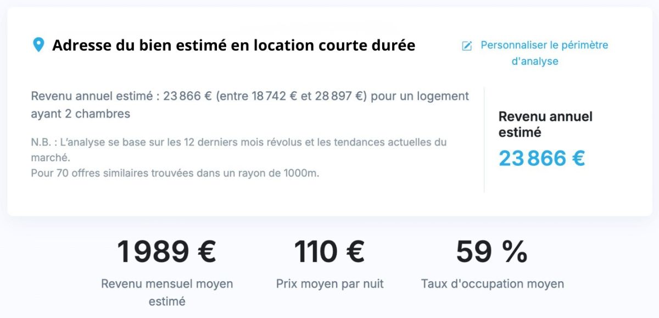Click the sentence mentioning 2 chambres

(250, 104)
